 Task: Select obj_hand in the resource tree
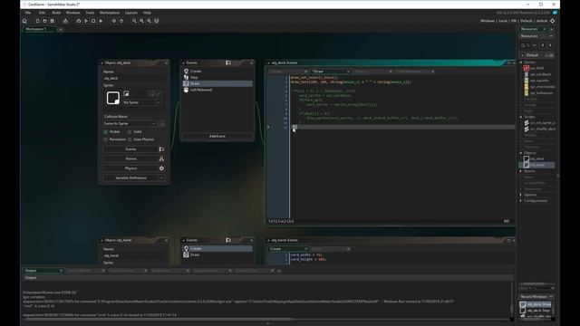click(x=537, y=165)
